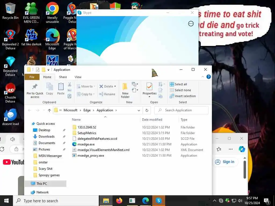Screen dimensions: 275x206
Task: Open Skype more options ellipsis icon
Action: [191, 24]
